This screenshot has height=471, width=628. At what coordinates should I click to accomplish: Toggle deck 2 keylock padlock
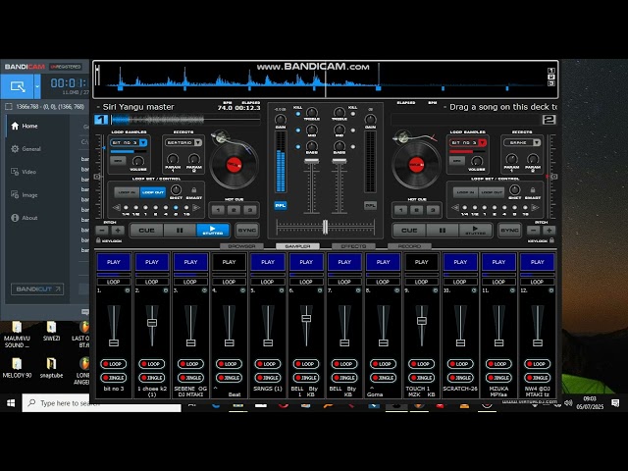[551, 240]
